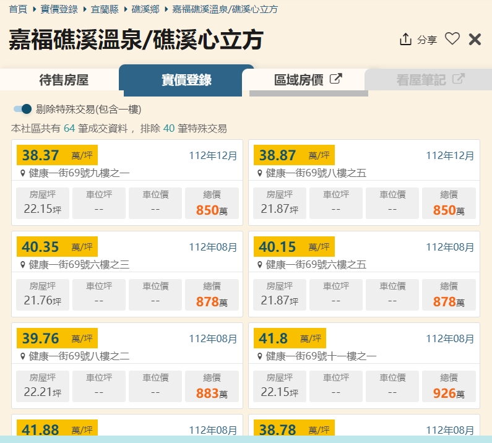Click location pin for 健康一街69號八樓之五
492x443 pixels.
259,173
